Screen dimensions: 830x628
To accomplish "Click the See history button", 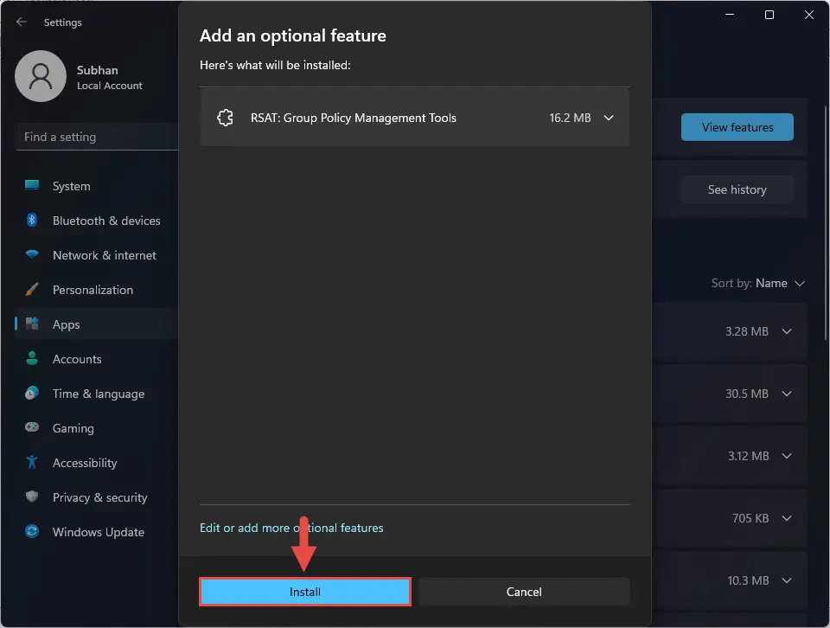I will click(x=737, y=189).
